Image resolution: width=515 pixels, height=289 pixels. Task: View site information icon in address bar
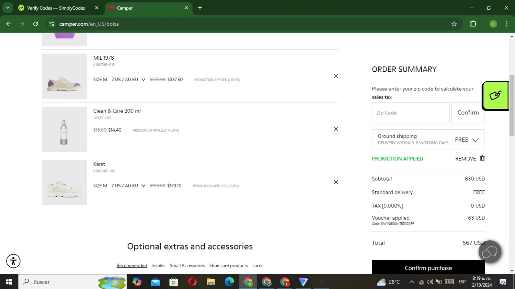tap(52, 24)
